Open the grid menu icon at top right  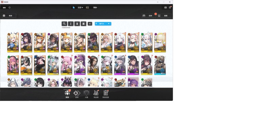tap(170, 7)
